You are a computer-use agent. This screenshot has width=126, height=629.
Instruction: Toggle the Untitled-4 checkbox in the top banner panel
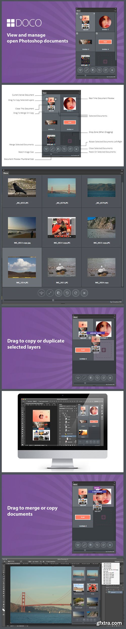point(97,33)
